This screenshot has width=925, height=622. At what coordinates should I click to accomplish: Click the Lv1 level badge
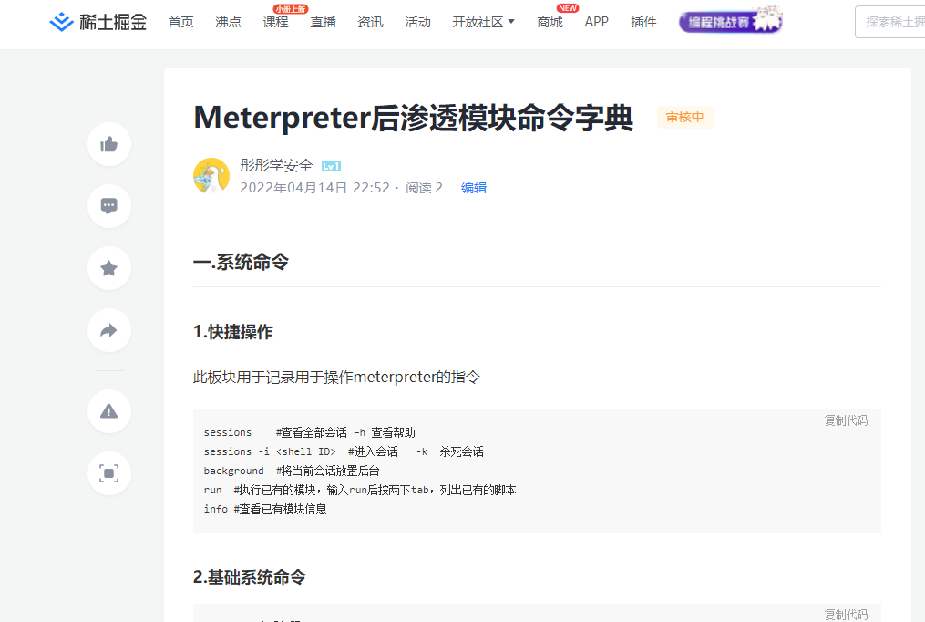pos(331,166)
